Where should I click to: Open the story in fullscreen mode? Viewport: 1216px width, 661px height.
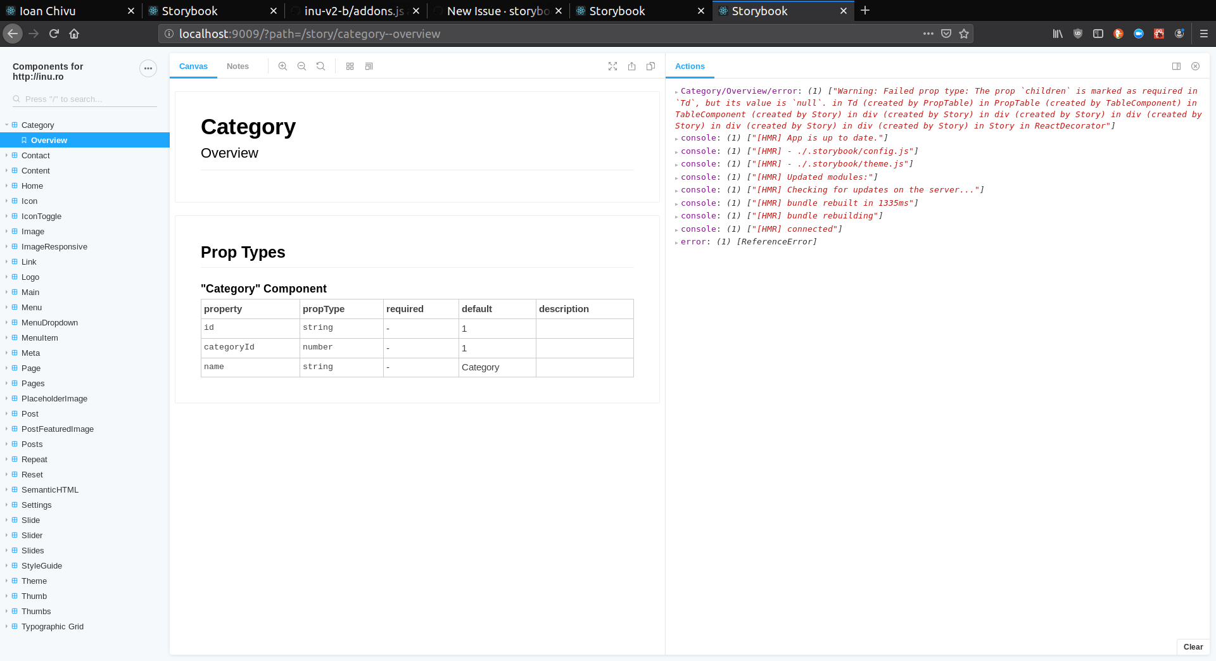612,66
